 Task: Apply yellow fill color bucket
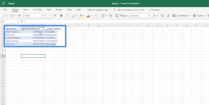pos(81,16)
